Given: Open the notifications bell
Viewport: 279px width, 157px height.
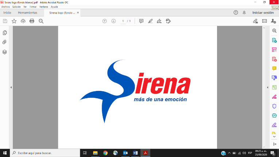Looking at the screenshot, I should pos(244,12).
